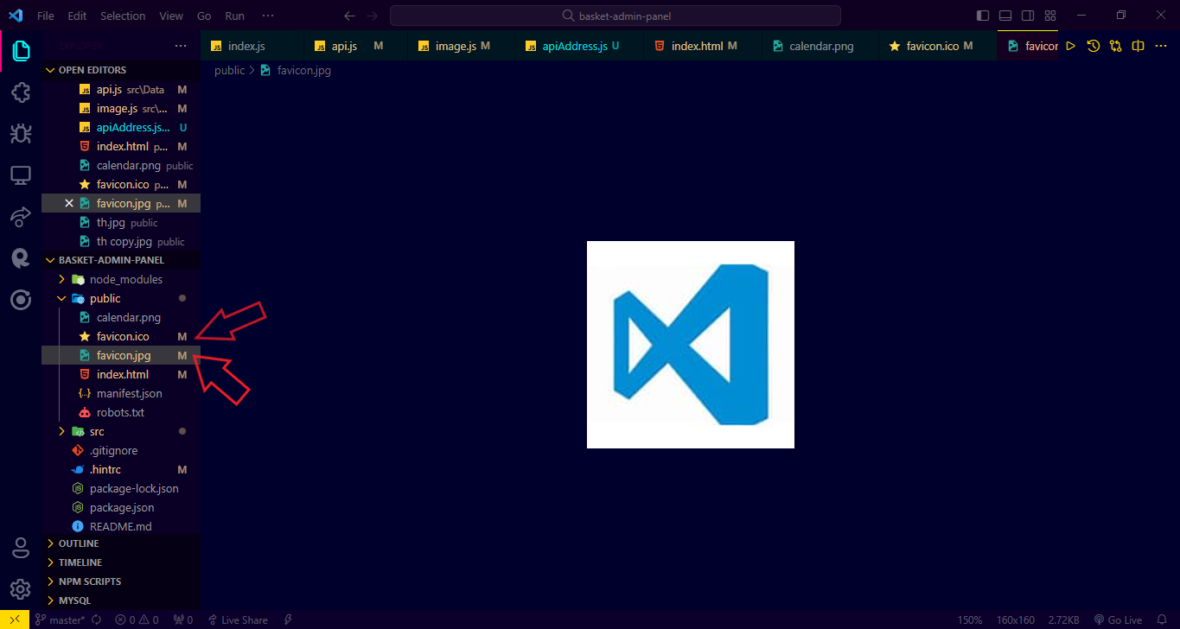
Task: Open the overflow menu ellipsis in menu bar
Action: coord(268,16)
